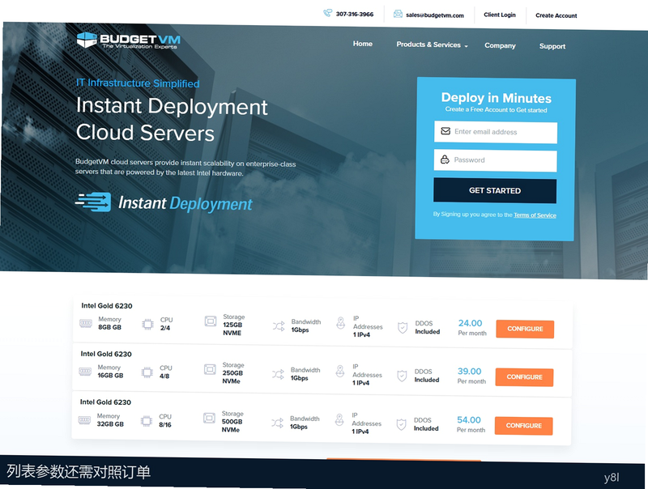
Task: Click the Deploy in Minutes heading
Action: (x=497, y=98)
